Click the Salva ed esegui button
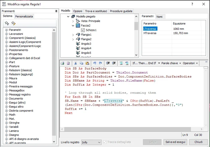Viewport: 210px width, 147px height. click(x=175, y=142)
